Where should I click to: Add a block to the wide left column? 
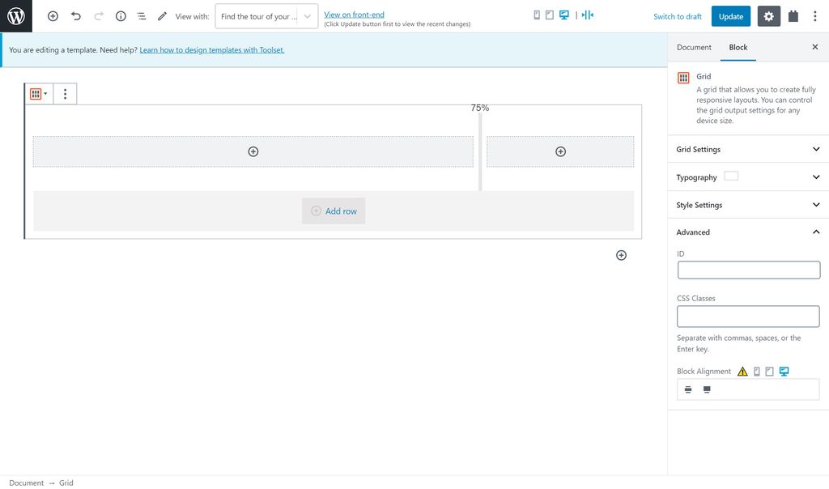tap(253, 151)
